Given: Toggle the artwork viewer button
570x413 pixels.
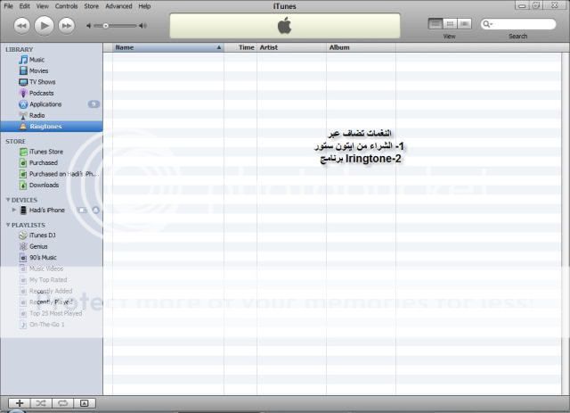Looking at the screenshot, I should click(85, 403).
